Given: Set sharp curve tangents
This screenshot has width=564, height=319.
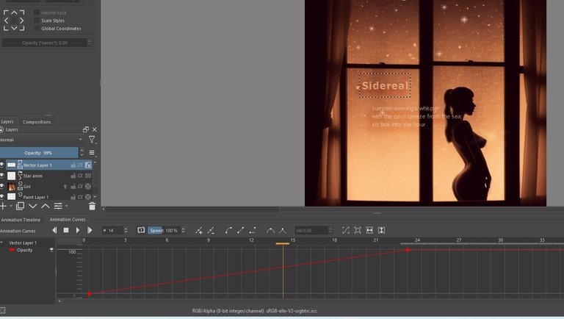Looking at the screenshot, I should coord(283,230).
